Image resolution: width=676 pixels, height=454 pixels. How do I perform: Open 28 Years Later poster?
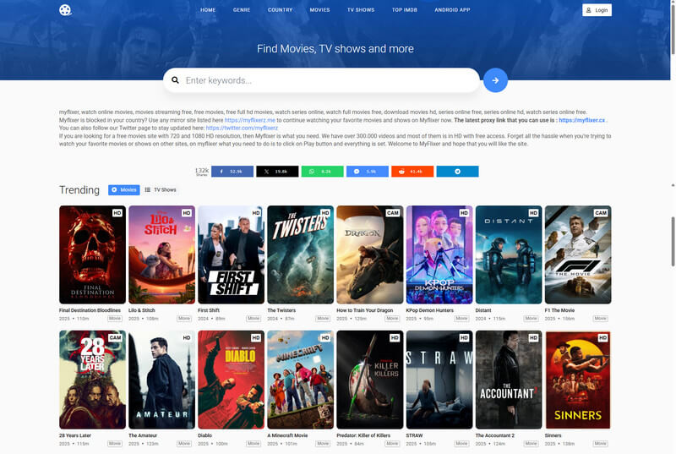click(x=92, y=380)
